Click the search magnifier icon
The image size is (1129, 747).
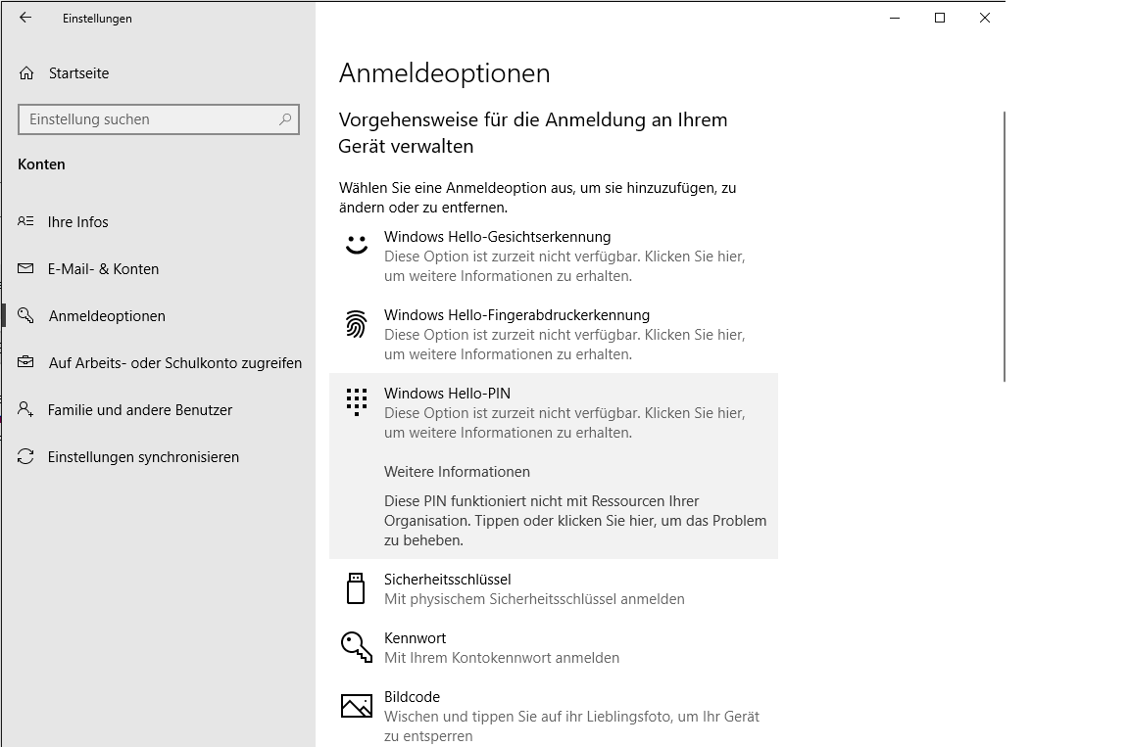tap(285, 119)
